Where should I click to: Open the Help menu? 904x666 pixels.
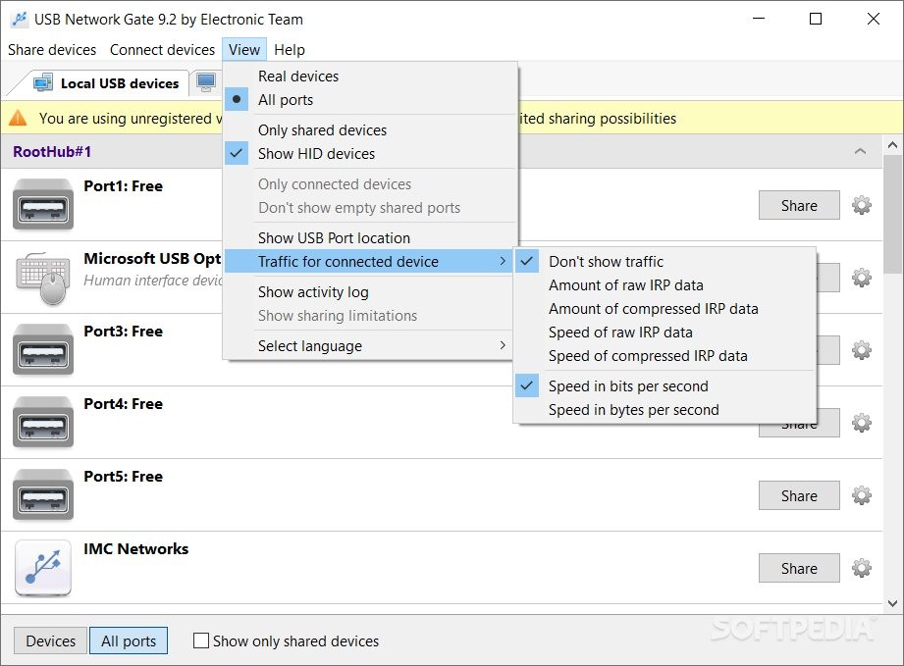290,50
